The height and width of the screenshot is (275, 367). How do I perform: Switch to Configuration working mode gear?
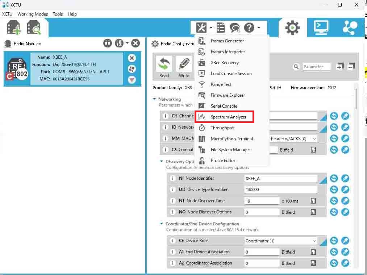[x=292, y=28]
